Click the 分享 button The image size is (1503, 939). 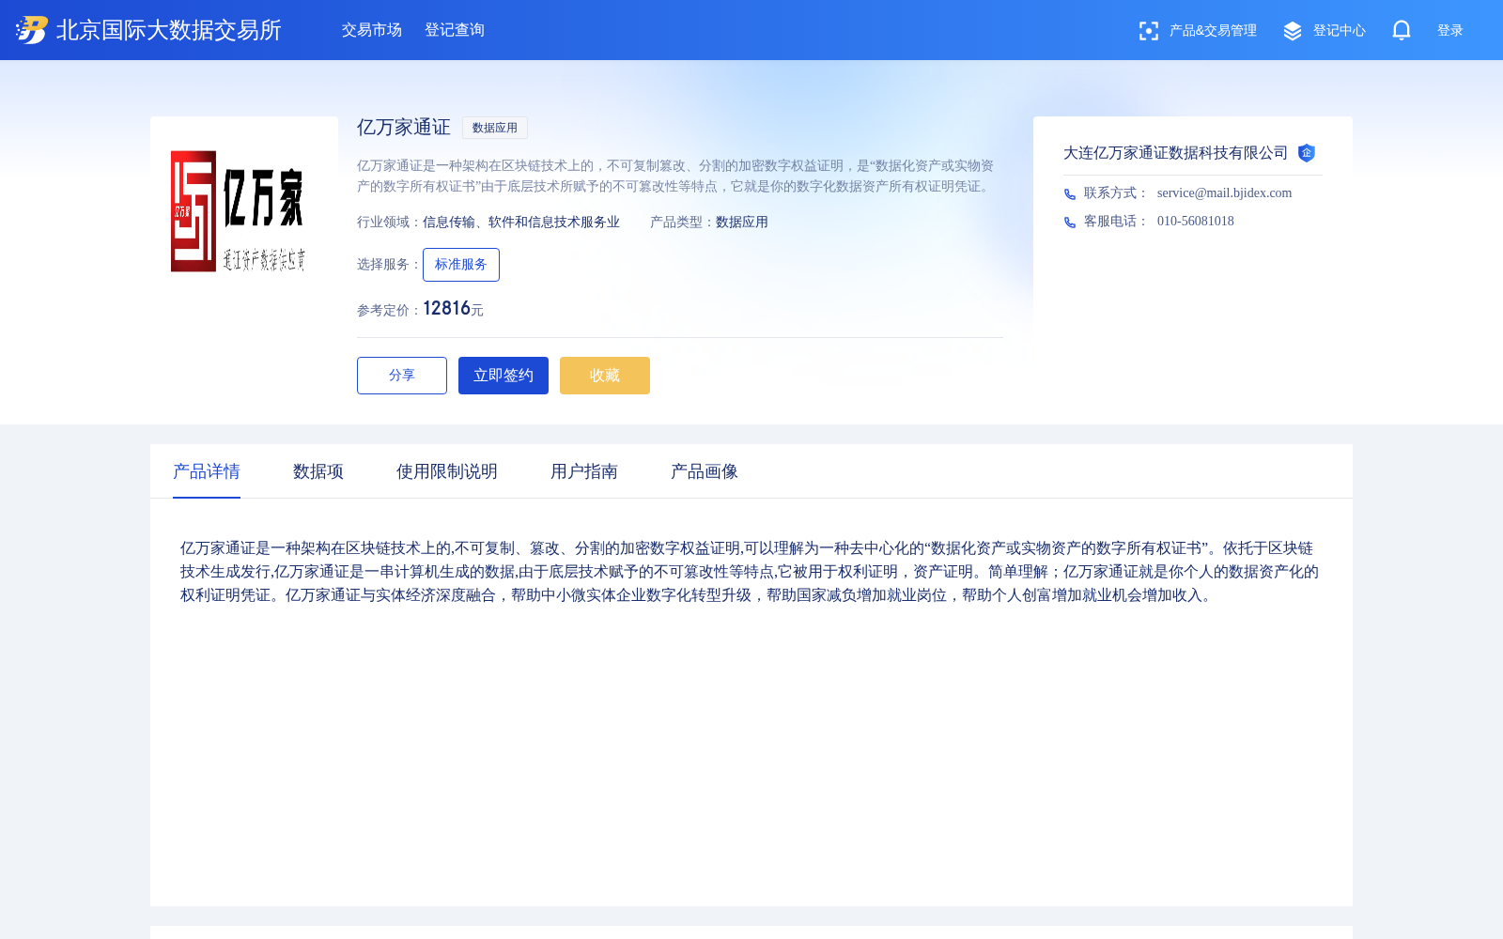point(402,376)
